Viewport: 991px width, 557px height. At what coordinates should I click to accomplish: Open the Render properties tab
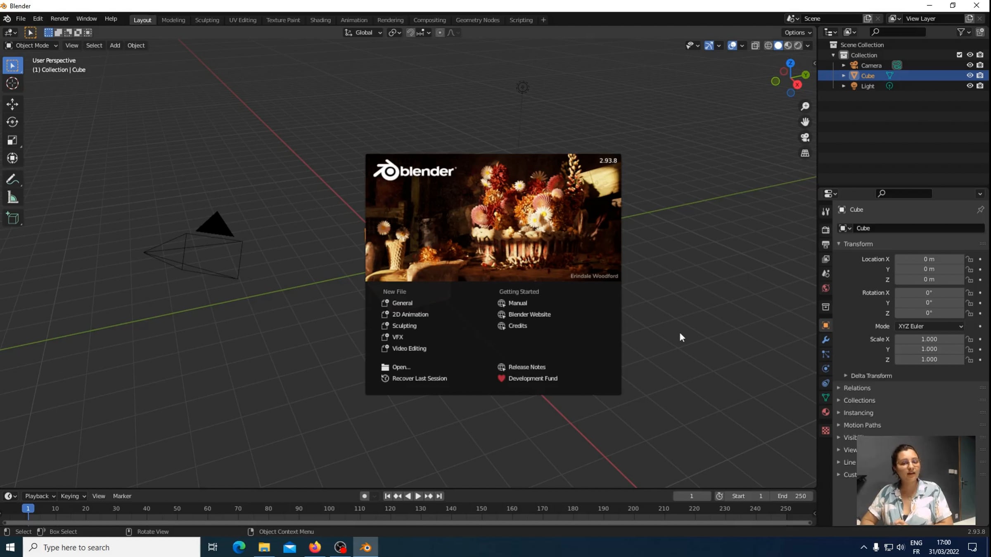click(x=825, y=229)
